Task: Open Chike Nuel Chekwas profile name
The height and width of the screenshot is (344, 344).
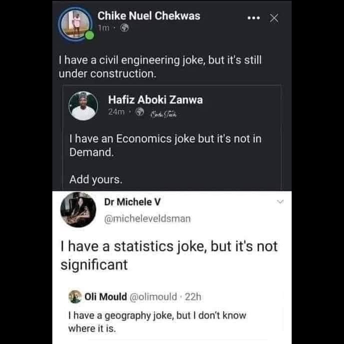Action: (x=149, y=15)
